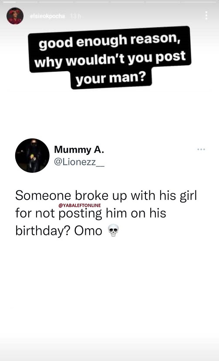Jump to the second story progress segment
The width and height of the screenshot is (219, 361).
[56, 2]
